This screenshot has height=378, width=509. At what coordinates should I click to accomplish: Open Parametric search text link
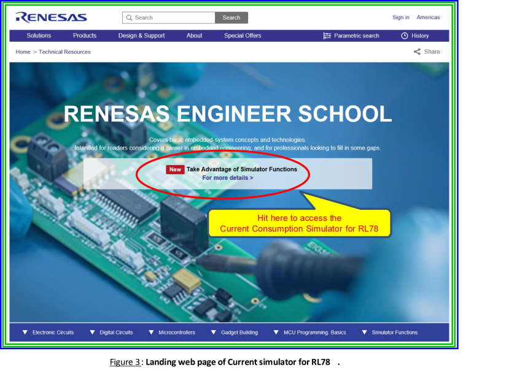pyautogui.click(x=357, y=36)
